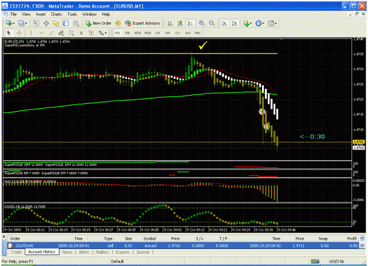The height and width of the screenshot is (266, 368).
Task: Switch chart to bar chart style
Action: (x=170, y=23)
